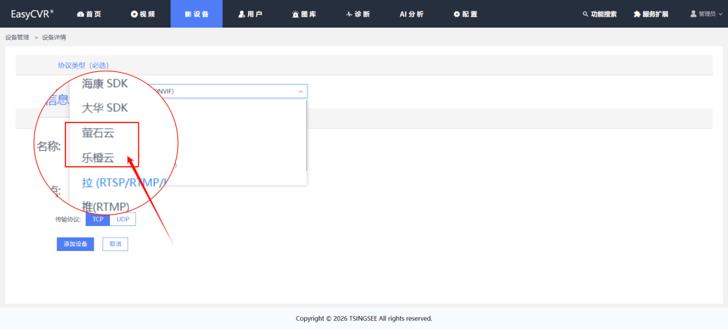Click the 设备详情 breadcrumb text
728x329 pixels.
click(54, 38)
